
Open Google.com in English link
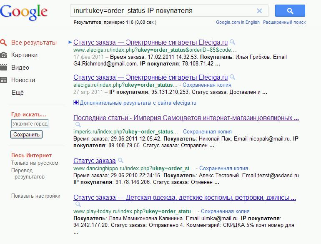pos(238,22)
